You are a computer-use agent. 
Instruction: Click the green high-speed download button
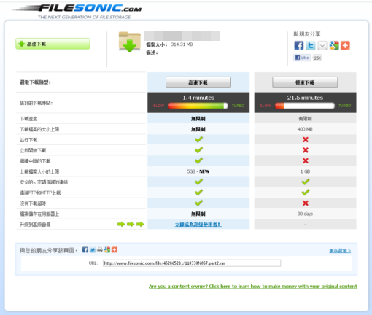tap(53, 44)
